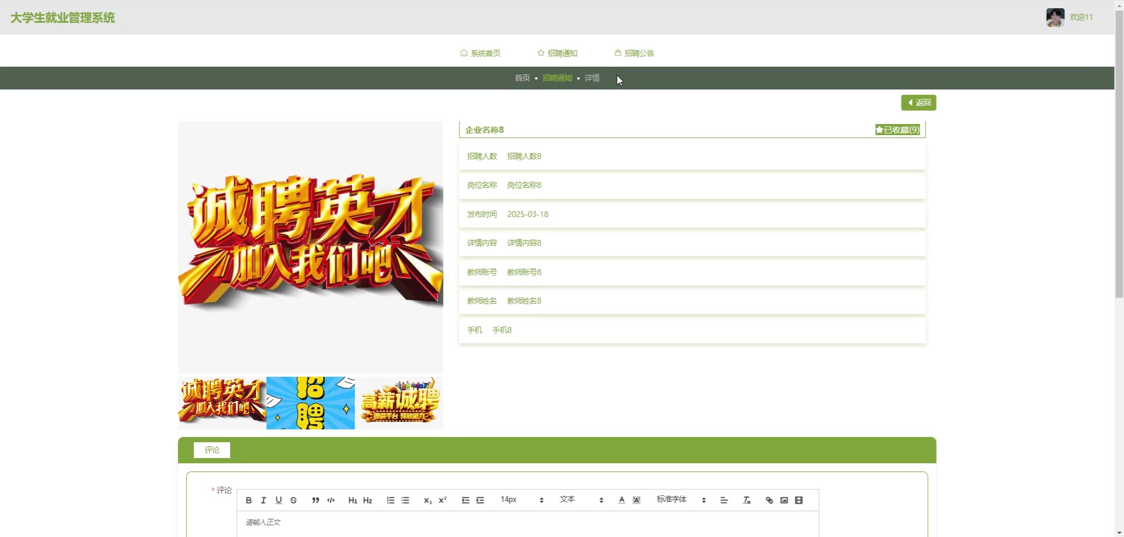
Task: Click the 招聘人数8 value
Action: [524, 156]
